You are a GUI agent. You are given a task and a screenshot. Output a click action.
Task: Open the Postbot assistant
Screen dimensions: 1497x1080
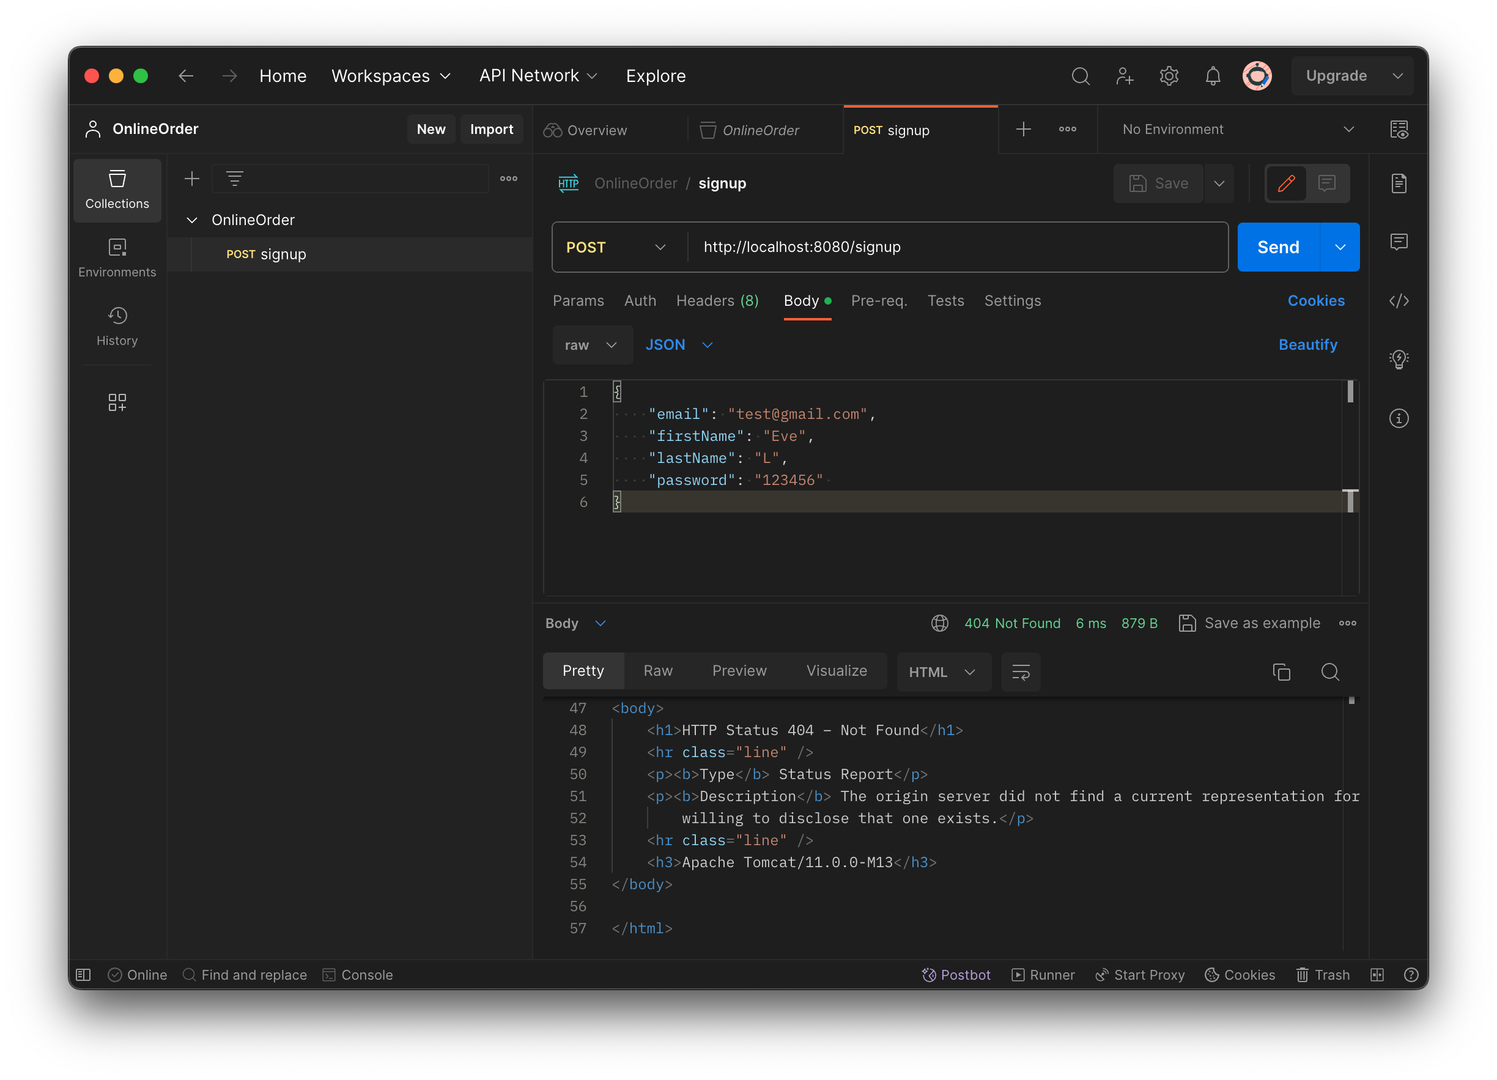point(955,975)
